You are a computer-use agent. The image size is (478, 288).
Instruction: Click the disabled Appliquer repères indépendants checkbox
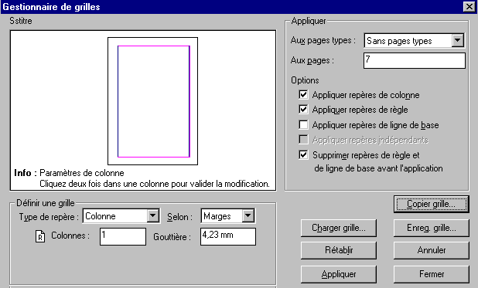point(303,140)
